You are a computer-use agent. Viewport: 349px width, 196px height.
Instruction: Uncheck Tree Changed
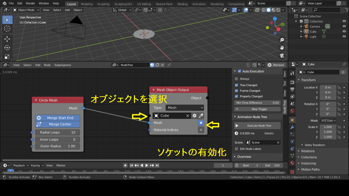pos(236,85)
